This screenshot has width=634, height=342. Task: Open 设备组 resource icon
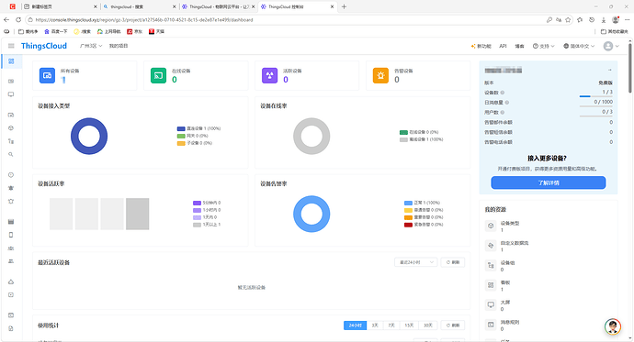(491, 265)
